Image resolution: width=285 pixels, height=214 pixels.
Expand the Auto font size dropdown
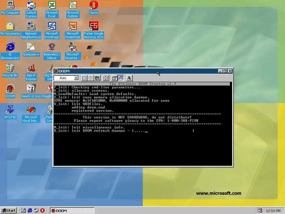pyautogui.click(x=76, y=78)
